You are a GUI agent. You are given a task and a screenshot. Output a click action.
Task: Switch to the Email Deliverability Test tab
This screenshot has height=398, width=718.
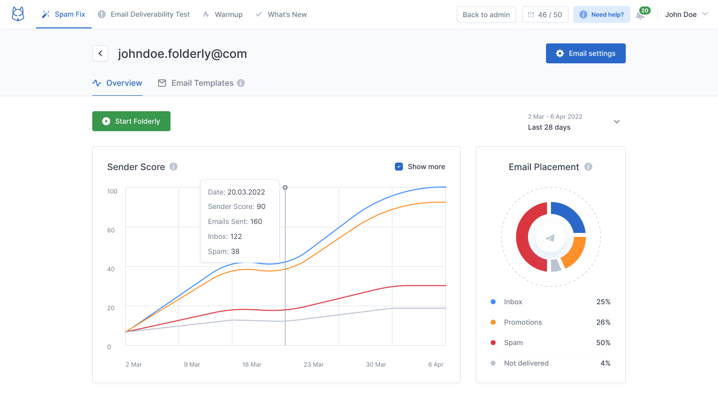click(144, 14)
